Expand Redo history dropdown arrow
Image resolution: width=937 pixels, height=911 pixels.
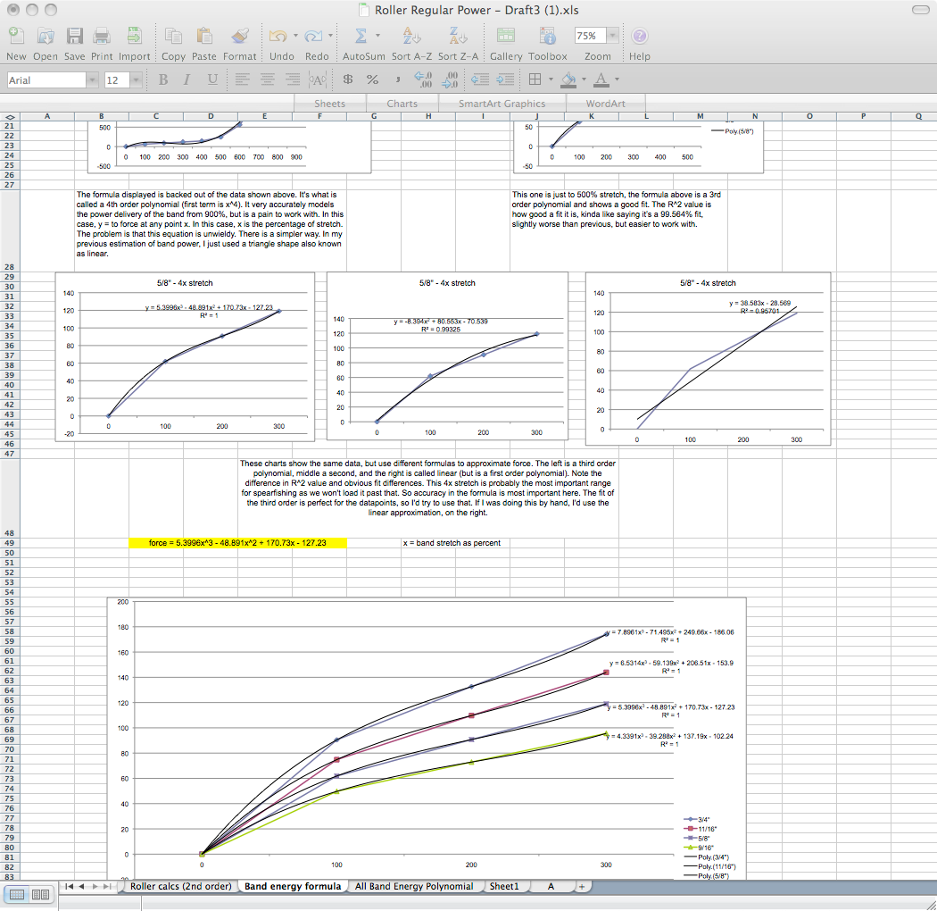[330, 36]
